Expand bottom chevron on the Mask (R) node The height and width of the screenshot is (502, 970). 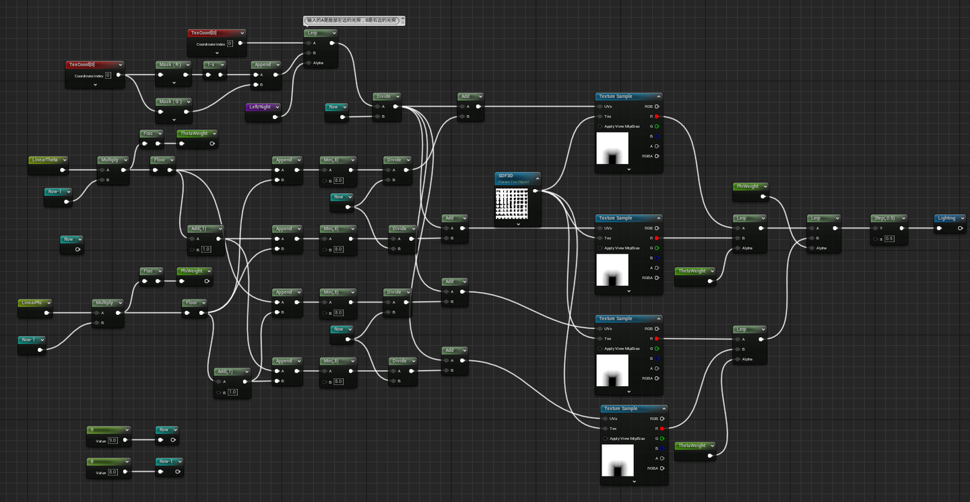pos(174,83)
